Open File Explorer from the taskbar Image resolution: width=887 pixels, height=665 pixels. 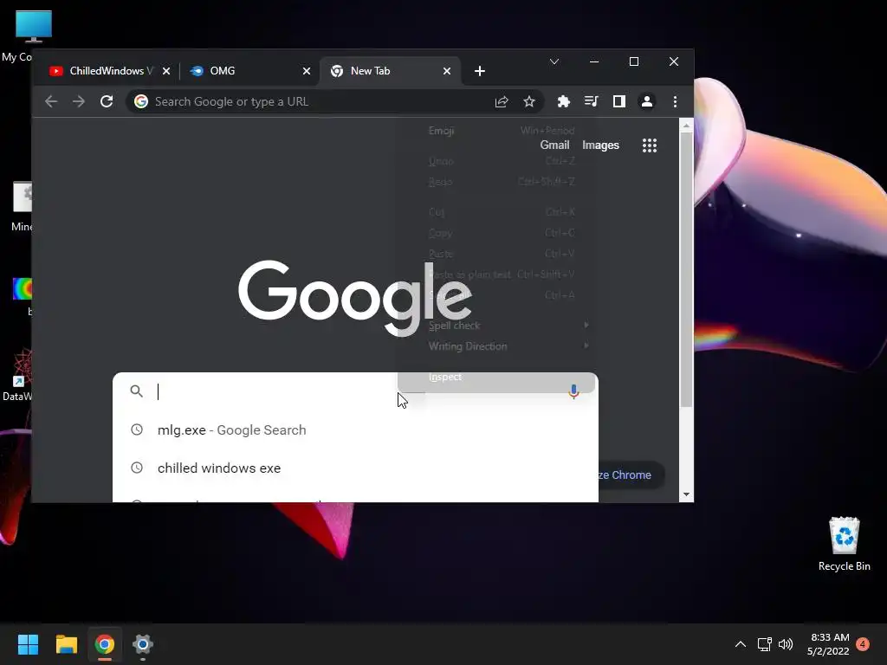tap(66, 644)
